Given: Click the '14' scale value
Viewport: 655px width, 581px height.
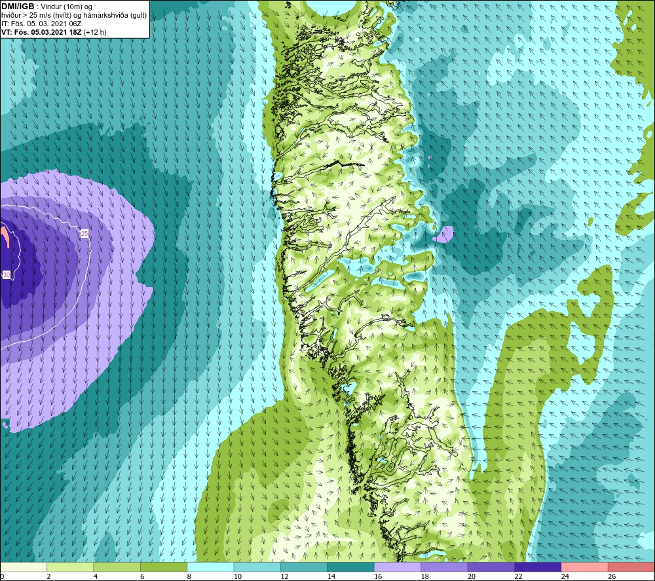Looking at the screenshot, I should pos(331,576).
